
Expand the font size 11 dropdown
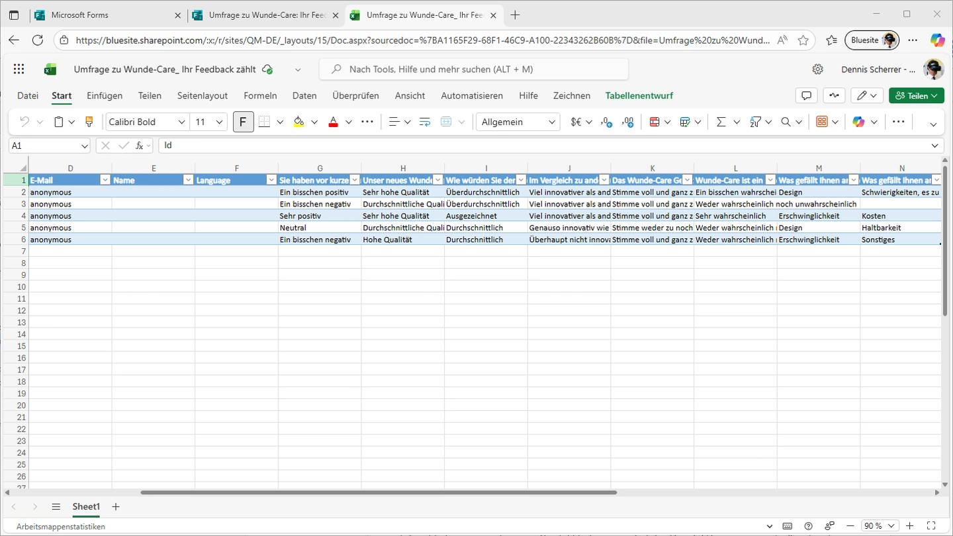(x=219, y=122)
